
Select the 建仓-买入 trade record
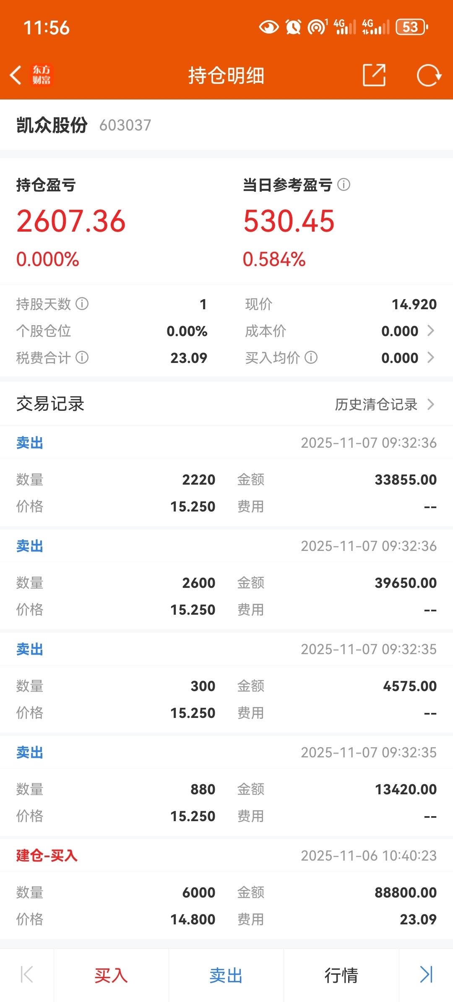click(x=226, y=889)
